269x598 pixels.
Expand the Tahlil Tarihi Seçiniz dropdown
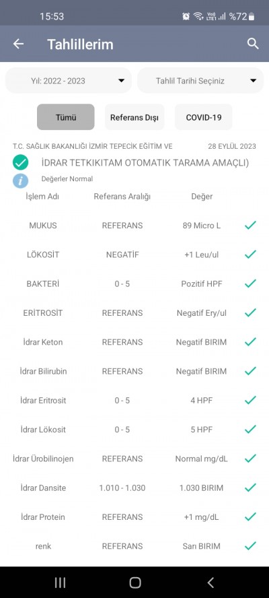pyautogui.click(x=200, y=80)
